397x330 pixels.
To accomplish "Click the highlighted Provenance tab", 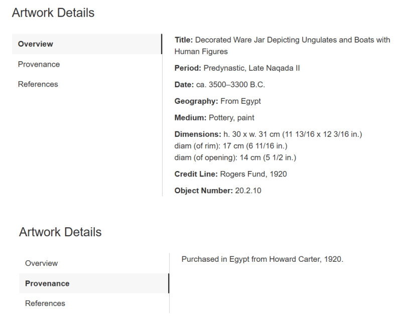I will tap(47, 283).
